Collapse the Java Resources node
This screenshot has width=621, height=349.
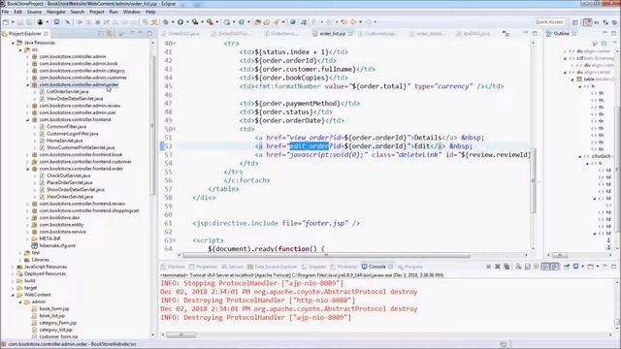click(x=13, y=43)
